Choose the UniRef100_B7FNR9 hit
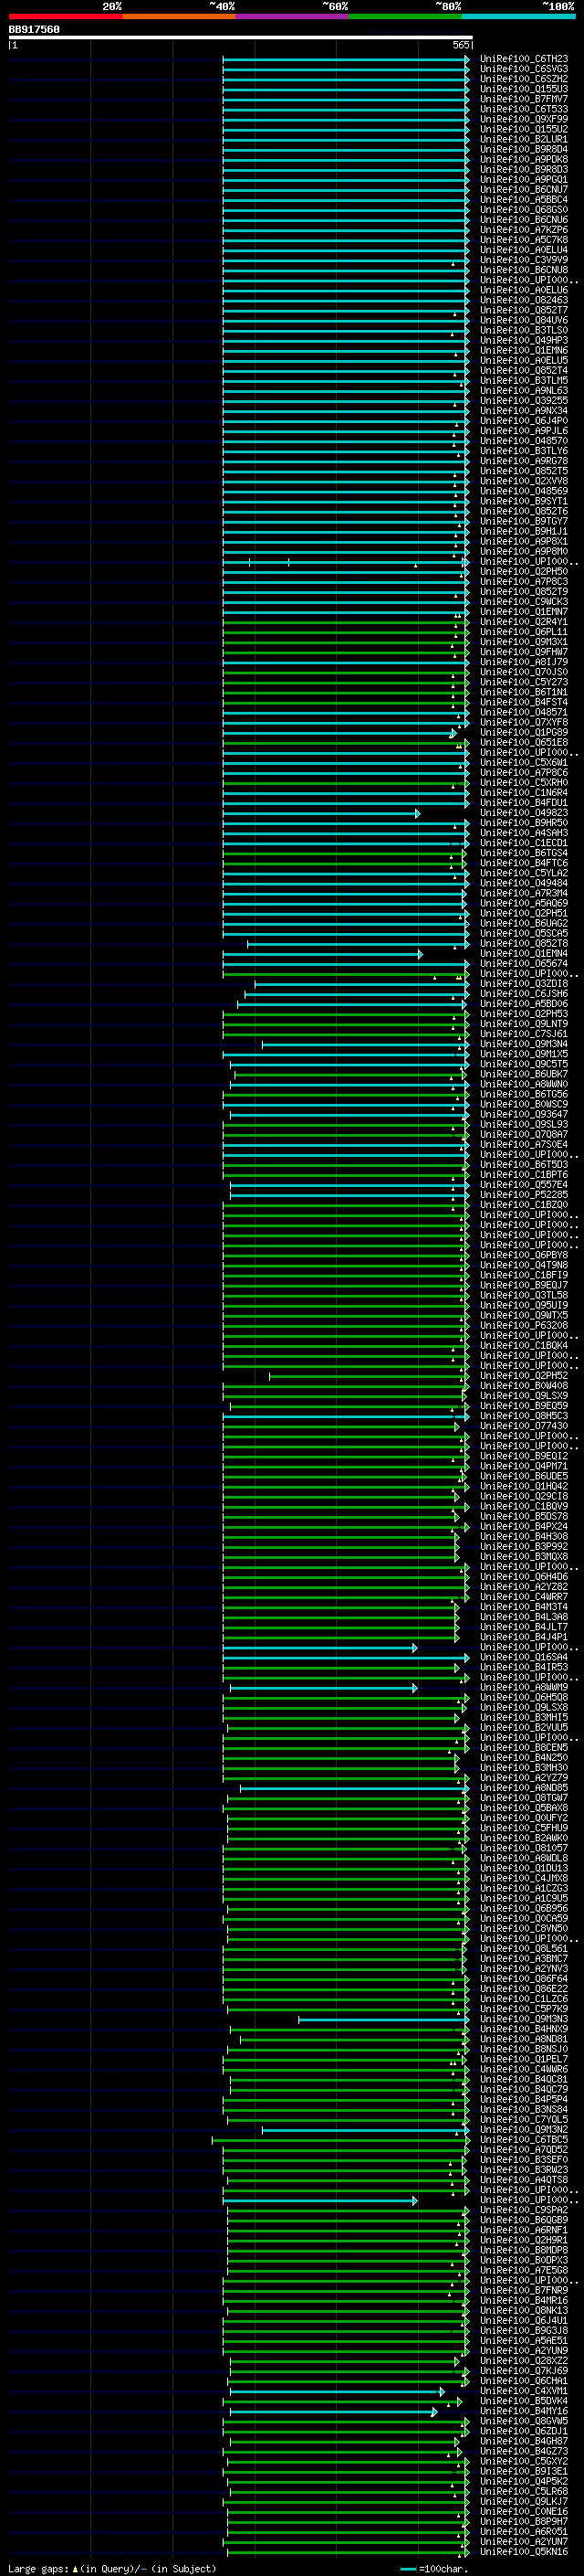Screen dimensions: 584x2576 tap(524, 2289)
